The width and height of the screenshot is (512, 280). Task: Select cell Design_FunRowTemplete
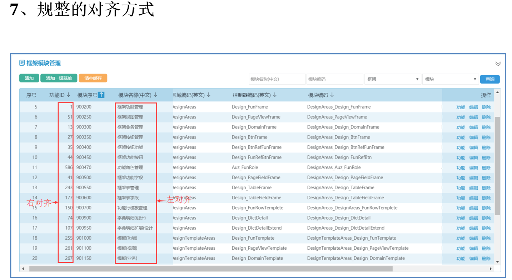(x=257, y=208)
